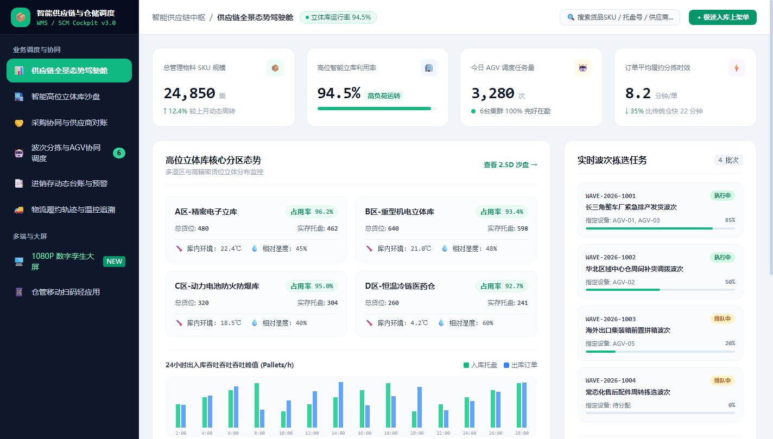
Task: Click the 占用率 93.4% badge in B区
Action: [x=502, y=212]
